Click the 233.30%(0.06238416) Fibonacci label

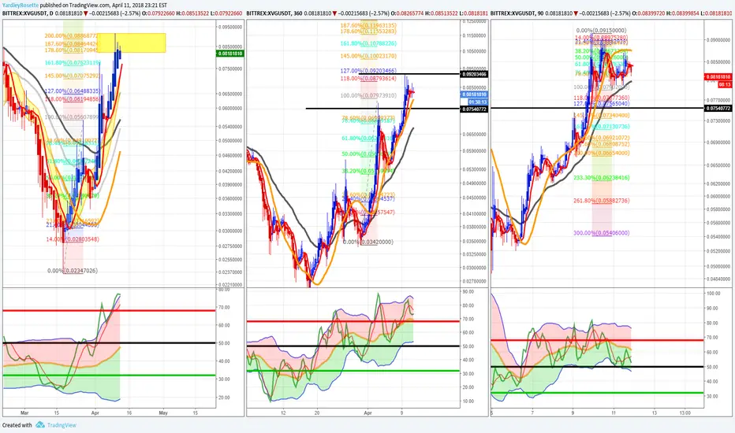pyautogui.click(x=602, y=178)
